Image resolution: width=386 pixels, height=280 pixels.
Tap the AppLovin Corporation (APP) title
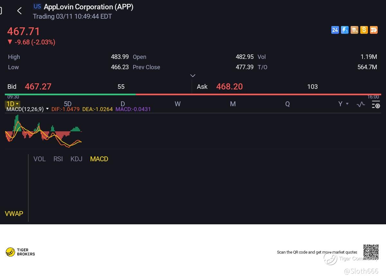pos(88,7)
